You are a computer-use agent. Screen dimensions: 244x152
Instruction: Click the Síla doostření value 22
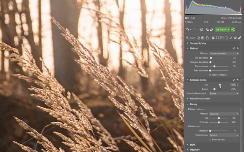[234, 58]
